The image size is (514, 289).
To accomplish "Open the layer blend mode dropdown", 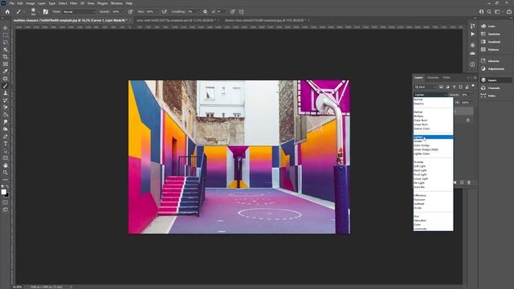I will 430,95.
